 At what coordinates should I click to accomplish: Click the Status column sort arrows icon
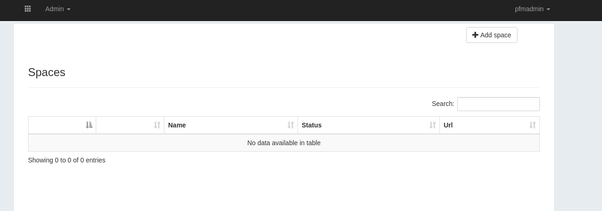click(432, 125)
